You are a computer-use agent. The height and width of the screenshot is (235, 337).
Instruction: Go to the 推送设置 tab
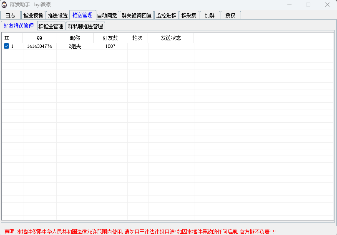(58, 15)
